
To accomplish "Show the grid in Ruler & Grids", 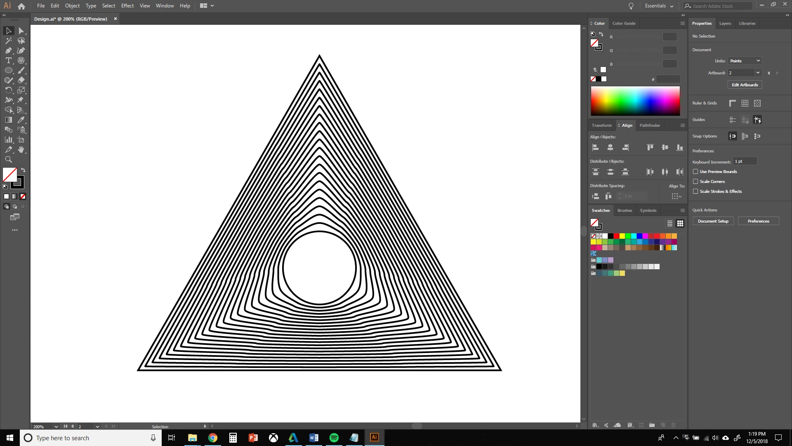I will coord(745,103).
